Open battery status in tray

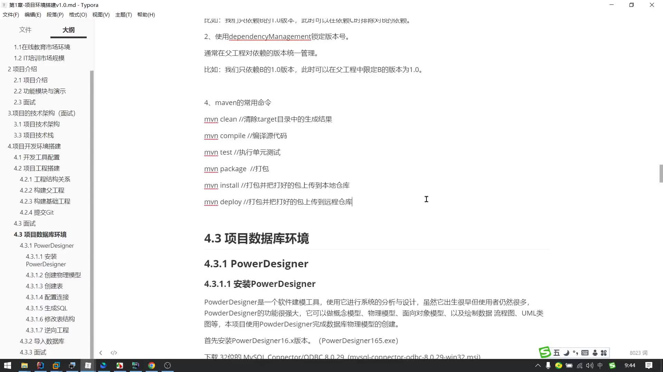point(569,365)
